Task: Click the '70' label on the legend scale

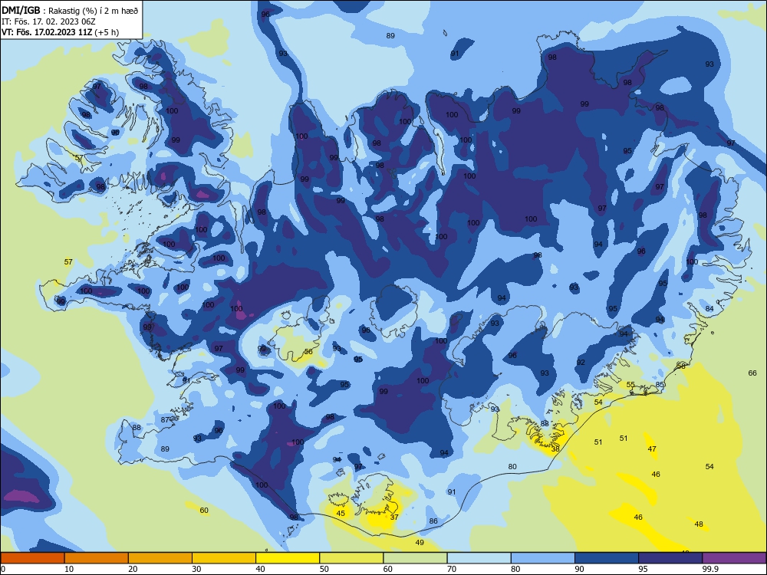Action: click(452, 569)
